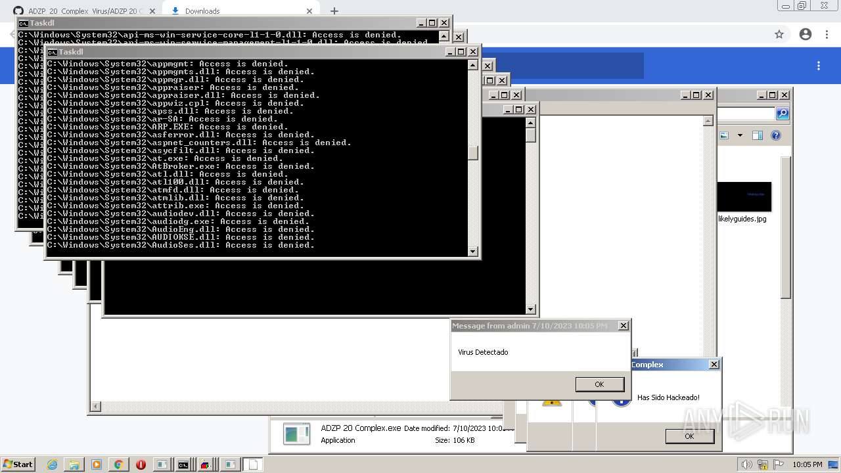Click the AudioSes.dll access denied line
841x473 pixels.
point(181,245)
